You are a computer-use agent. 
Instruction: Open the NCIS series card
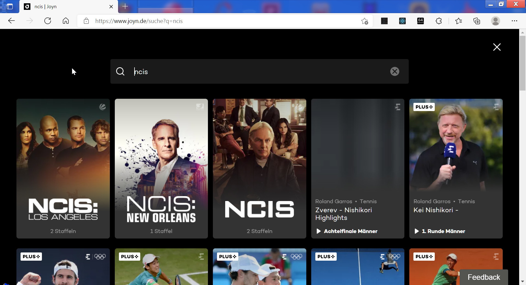[x=259, y=168]
